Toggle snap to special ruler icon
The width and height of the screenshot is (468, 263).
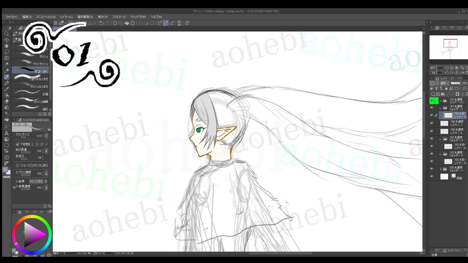(166, 23)
